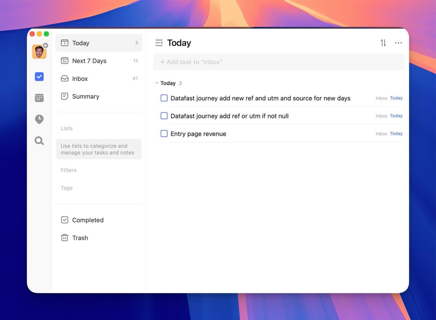Open the user profile avatar
The width and height of the screenshot is (436, 320).
(39, 52)
